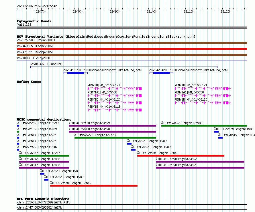Click the purple bar under %ID:98.8317|Length:13438
Viewport: 255px width, 212px height.
pos(44,168)
